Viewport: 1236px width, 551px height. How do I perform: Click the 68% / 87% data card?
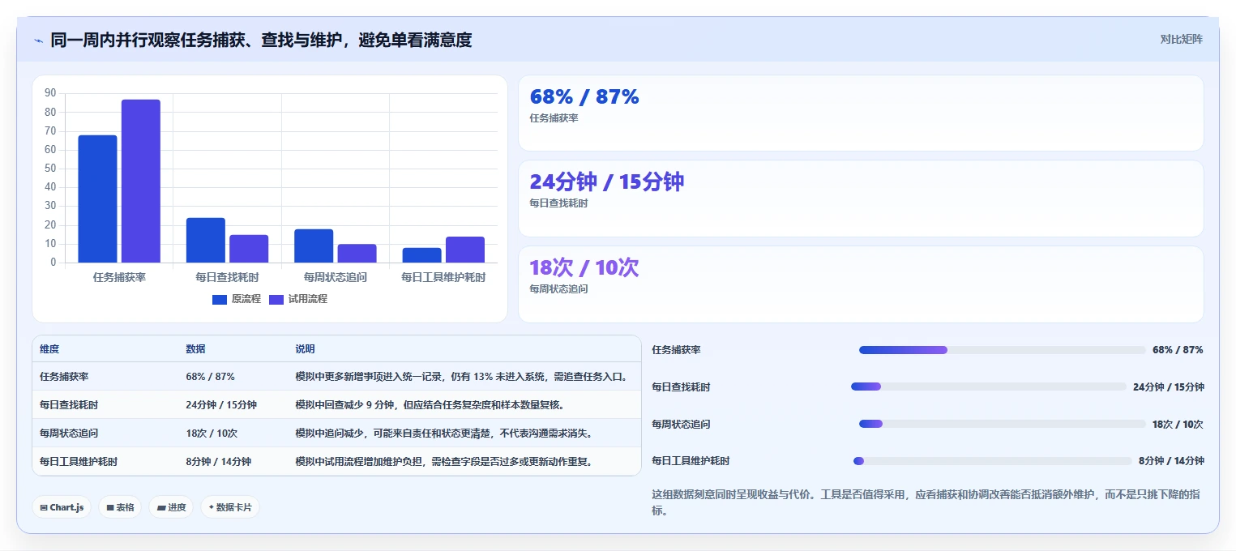861,113
